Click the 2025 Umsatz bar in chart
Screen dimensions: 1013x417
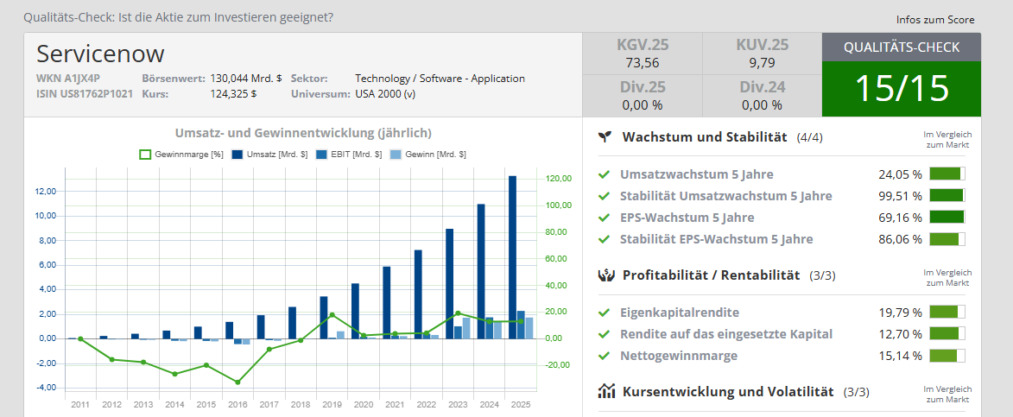(512, 257)
